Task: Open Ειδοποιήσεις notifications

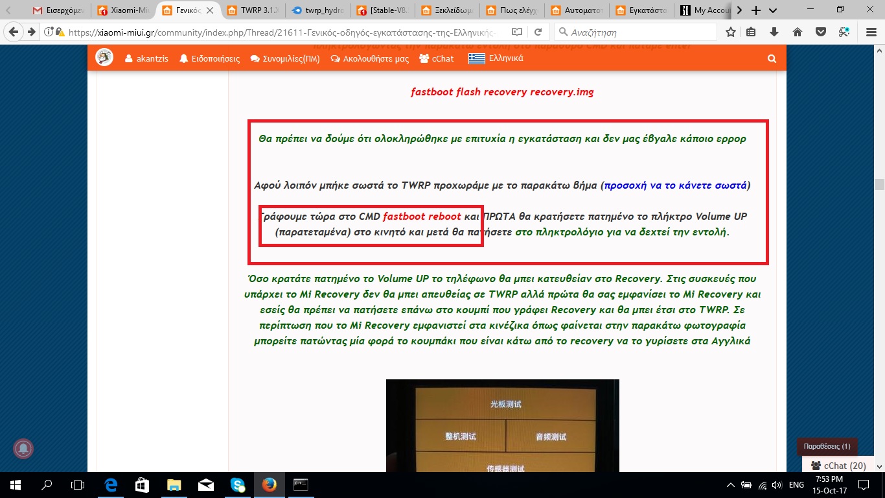Action: tap(210, 58)
